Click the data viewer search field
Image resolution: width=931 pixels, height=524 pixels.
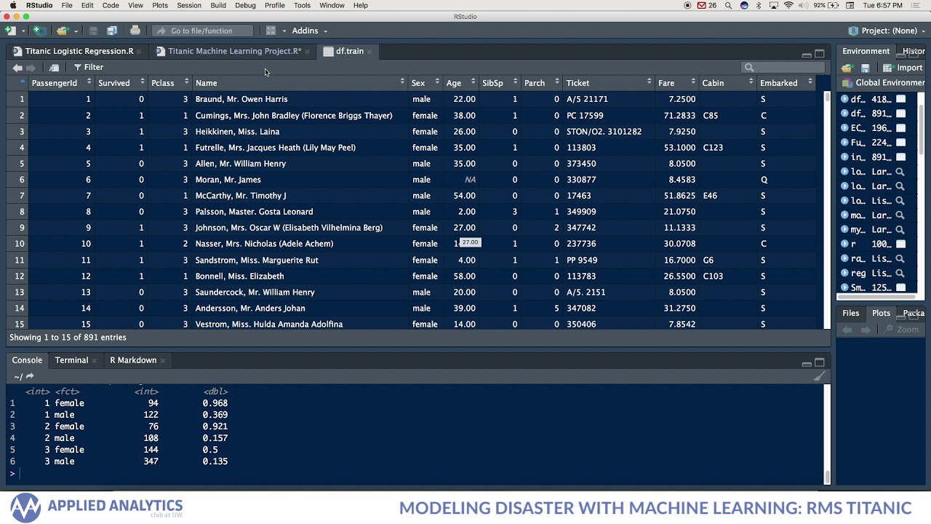pyautogui.click(x=783, y=68)
